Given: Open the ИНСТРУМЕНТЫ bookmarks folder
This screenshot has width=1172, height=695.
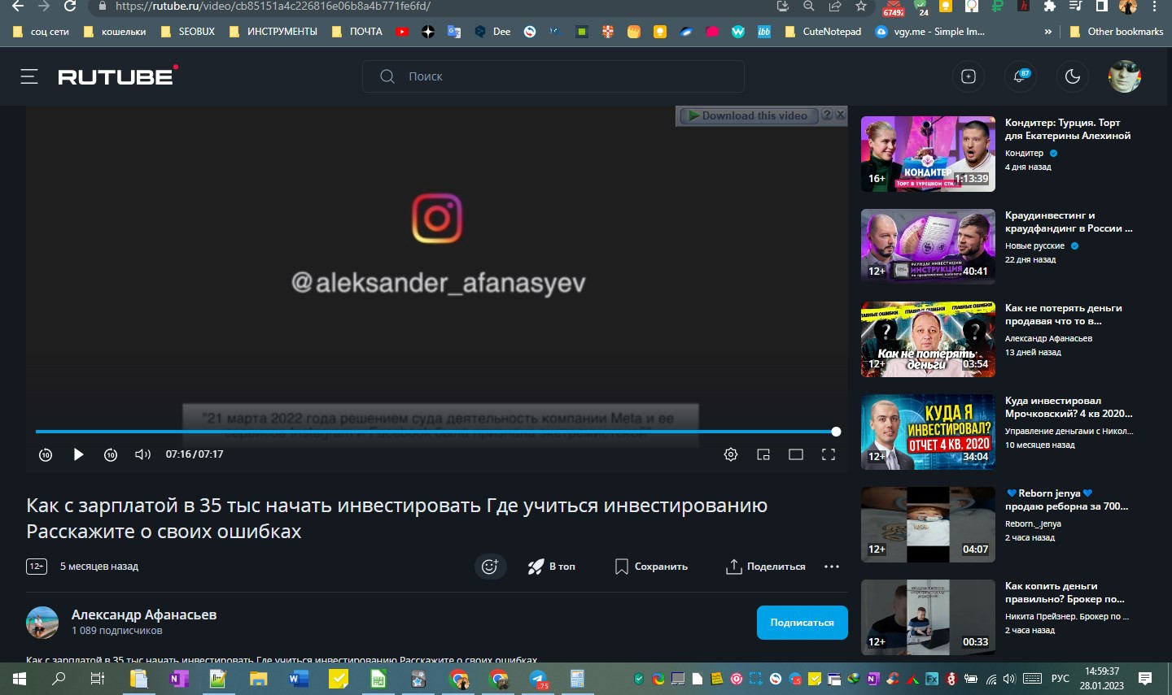Looking at the screenshot, I should coord(273,32).
